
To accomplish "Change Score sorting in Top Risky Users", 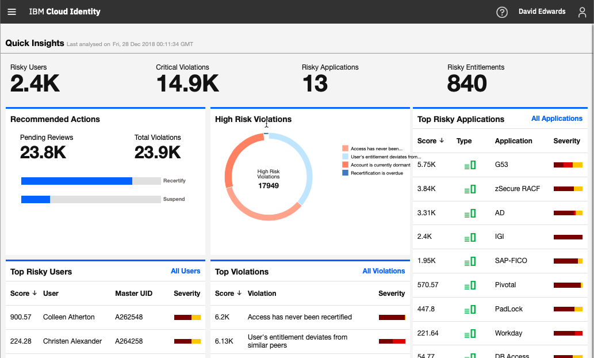I will click(x=33, y=294).
